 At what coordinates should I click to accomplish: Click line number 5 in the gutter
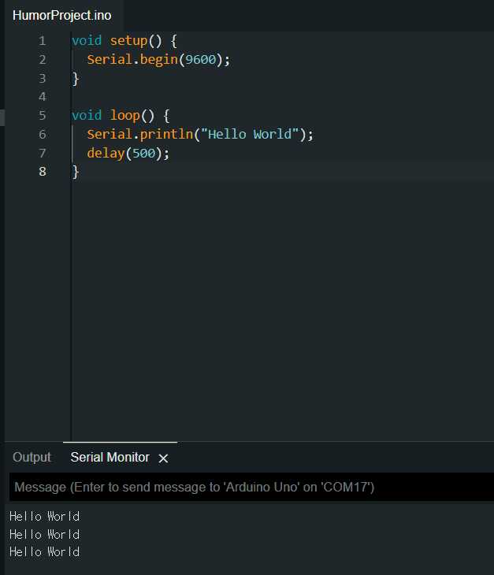[x=42, y=116]
